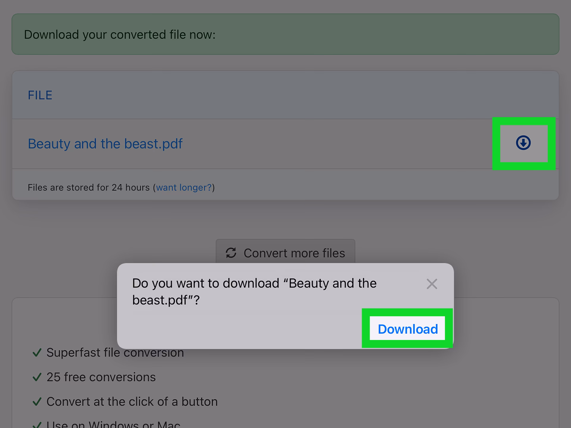
Task: Select the FILE column header
Action: [x=40, y=95]
